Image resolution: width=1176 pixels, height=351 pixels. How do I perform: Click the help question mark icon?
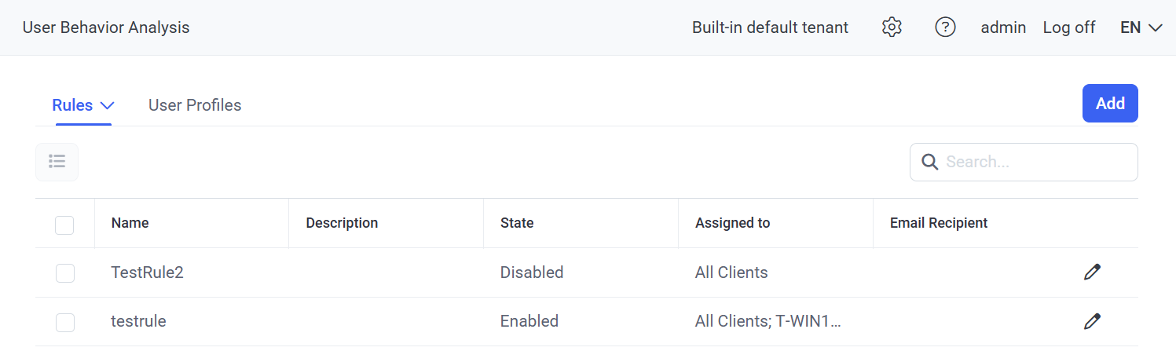[x=945, y=27]
